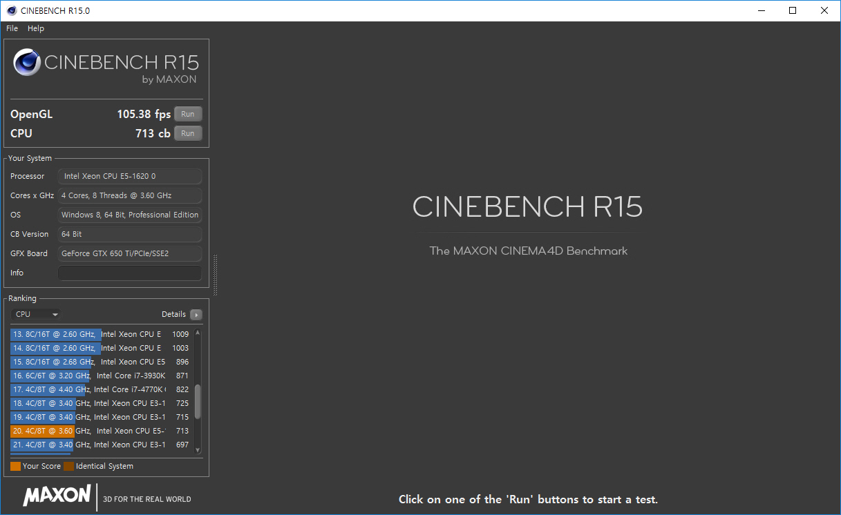Click the Cinebench app icon in title bar
This screenshot has width=841, height=515.
point(12,10)
